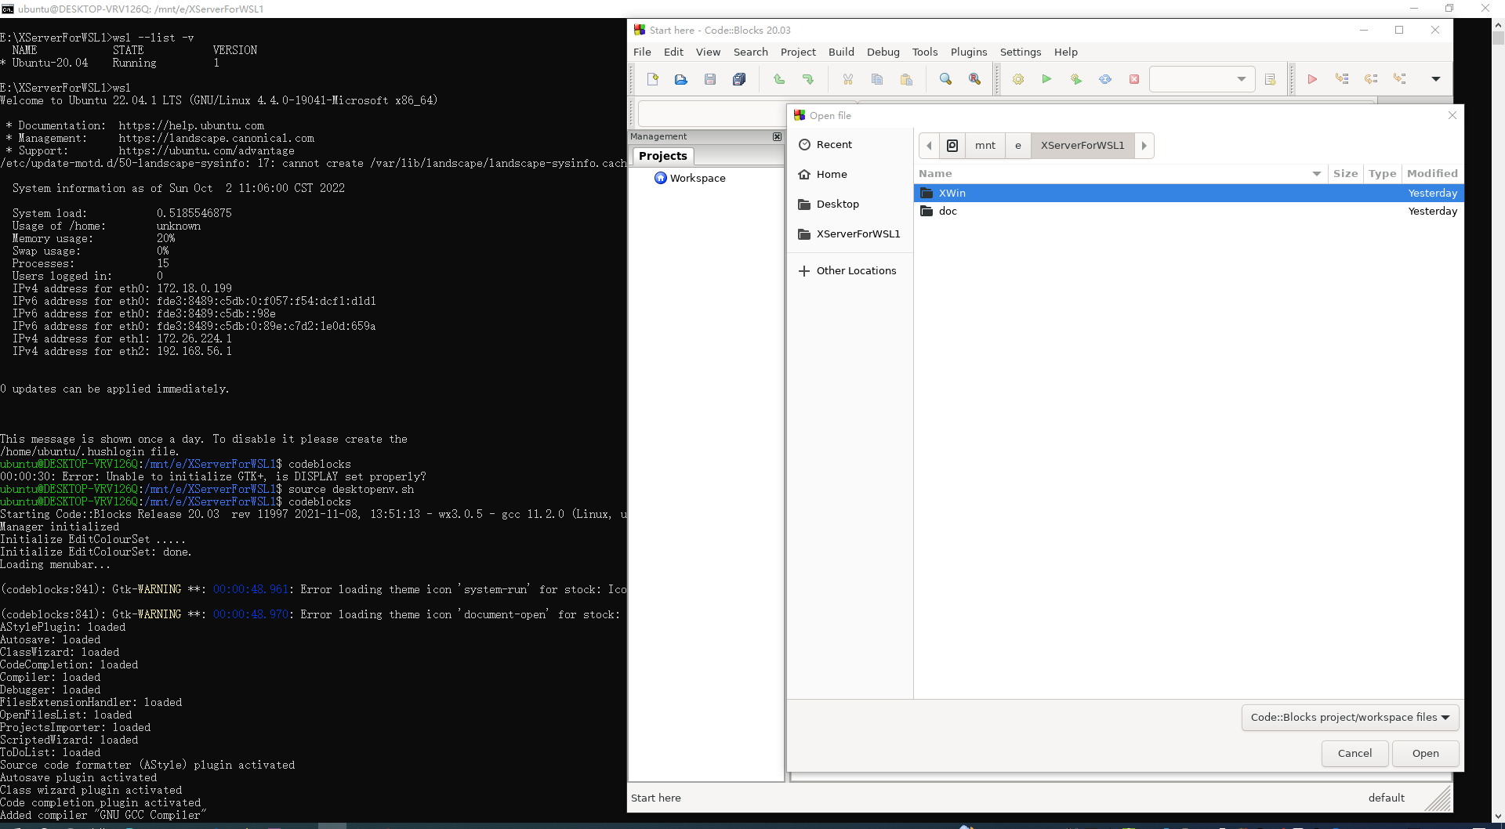Go to previous path segments arrow
The height and width of the screenshot is (829, 1505).
click(x=929, y=146)
